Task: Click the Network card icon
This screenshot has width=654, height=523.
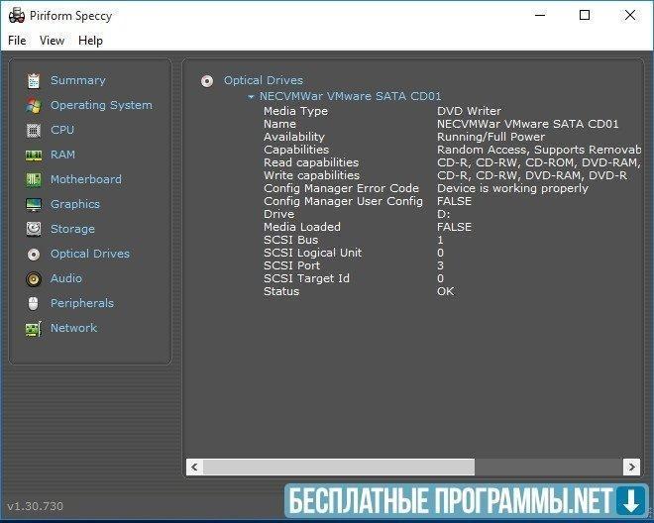Action: pos(34,328)
